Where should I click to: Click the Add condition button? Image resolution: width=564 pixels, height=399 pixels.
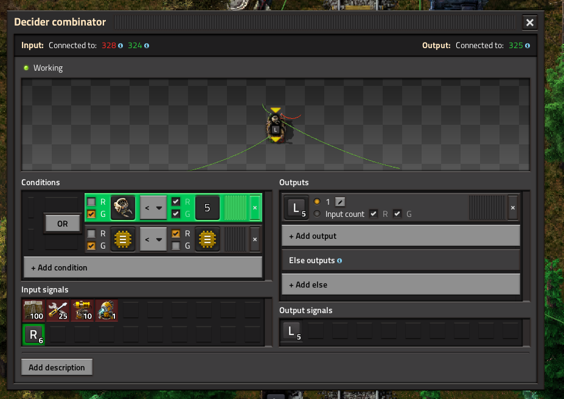coord(143,267)
